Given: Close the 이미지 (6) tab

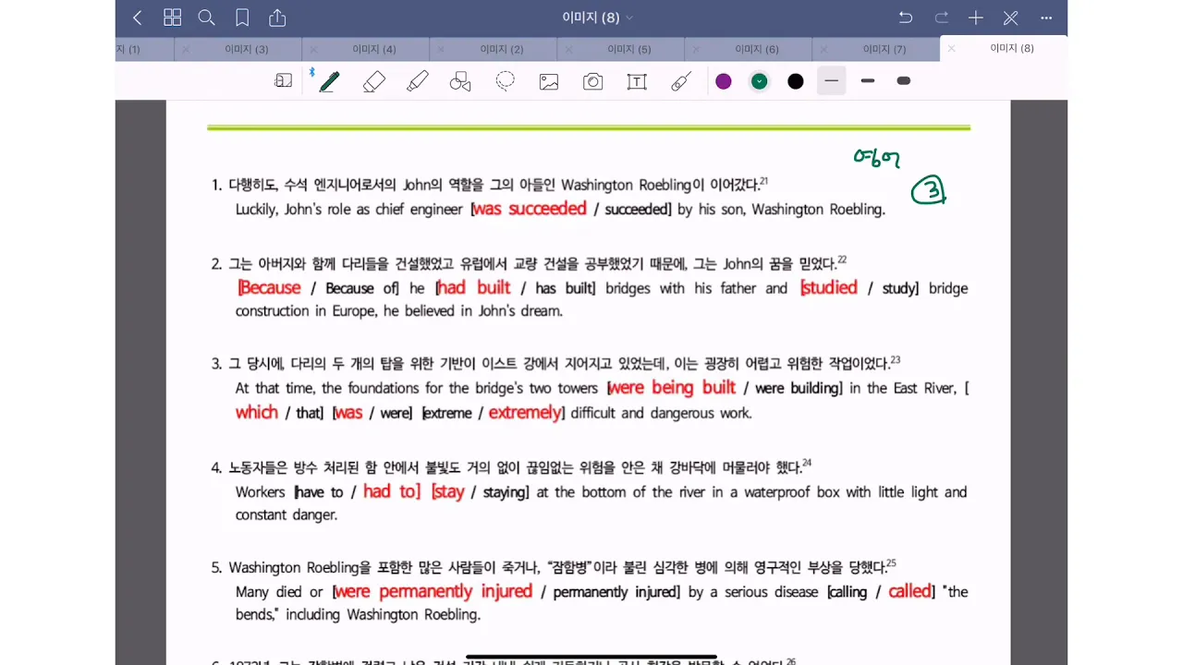Looking at the screenshot, I should (696, 49).
